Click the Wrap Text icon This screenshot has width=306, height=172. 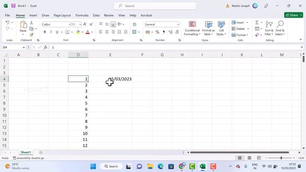pyautogui.click(x=134, y=24)
